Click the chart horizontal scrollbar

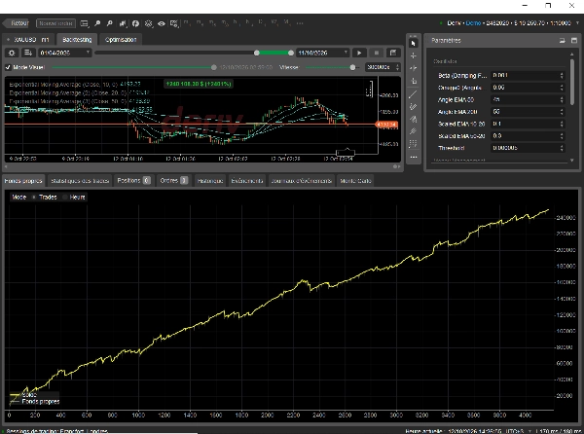coord(202,166)
